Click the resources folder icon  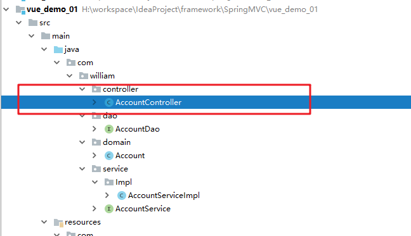[x=58, y=223]
